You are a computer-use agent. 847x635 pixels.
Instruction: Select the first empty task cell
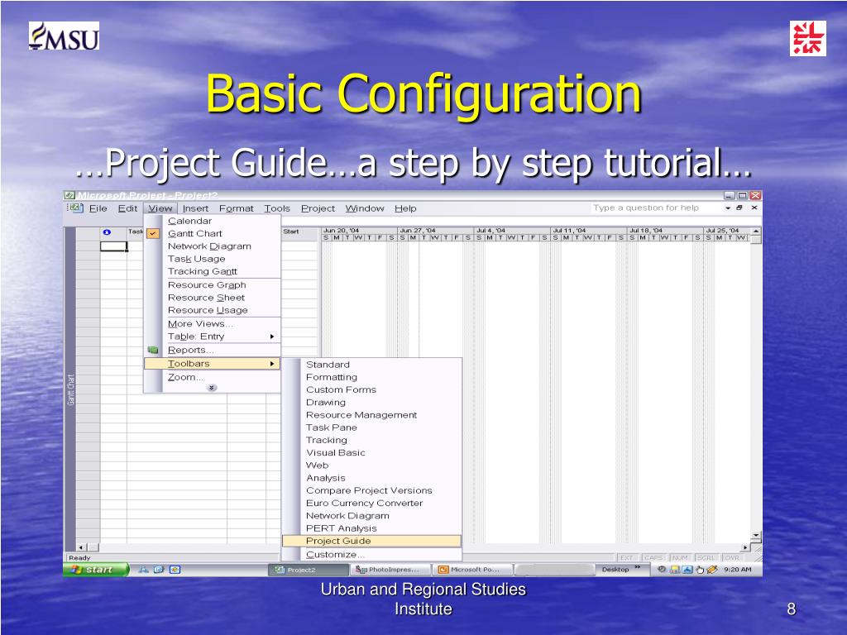tap(113, 246)
